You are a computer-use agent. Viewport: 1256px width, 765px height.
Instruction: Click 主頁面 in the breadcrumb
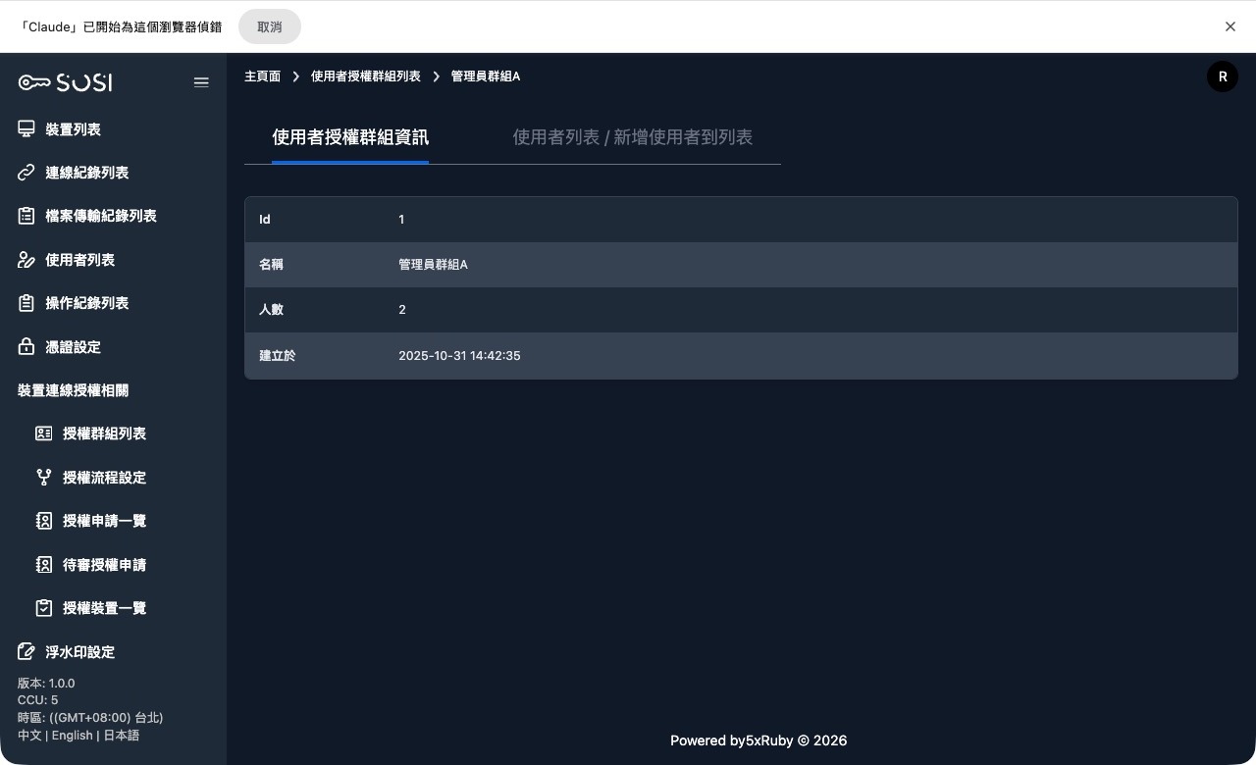coord(262,76)
